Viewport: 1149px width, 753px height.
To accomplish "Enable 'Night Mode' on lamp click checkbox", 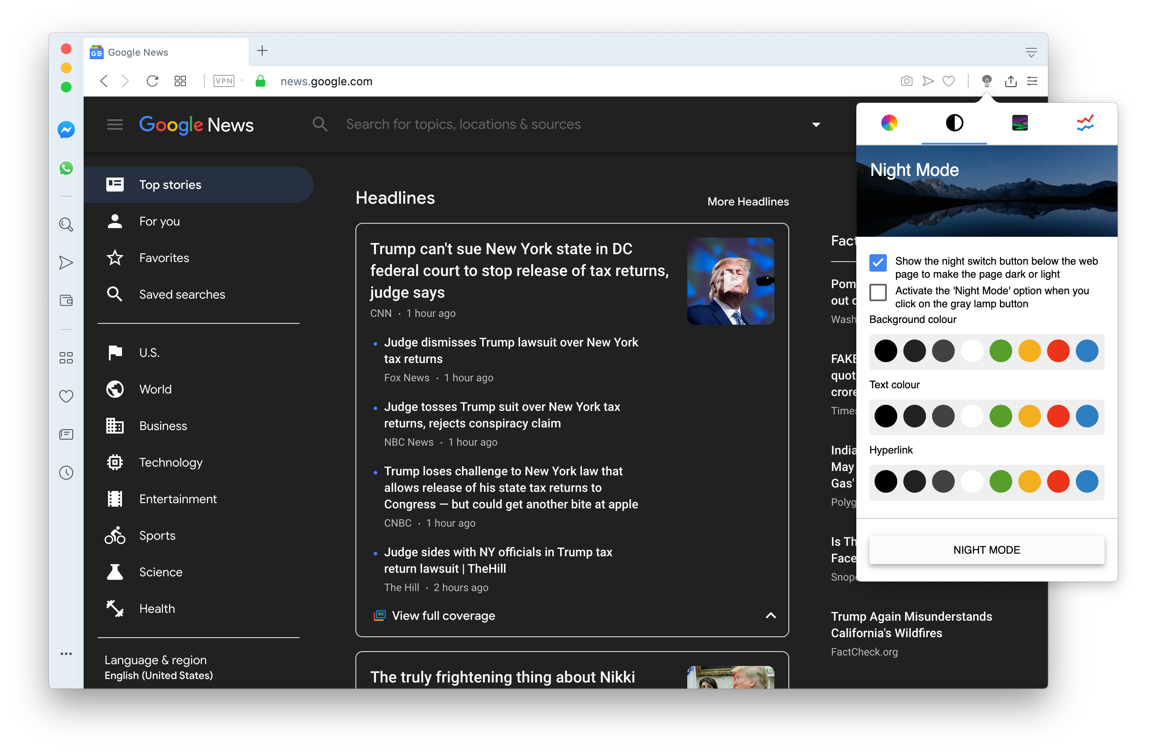I will coord(878,292).
